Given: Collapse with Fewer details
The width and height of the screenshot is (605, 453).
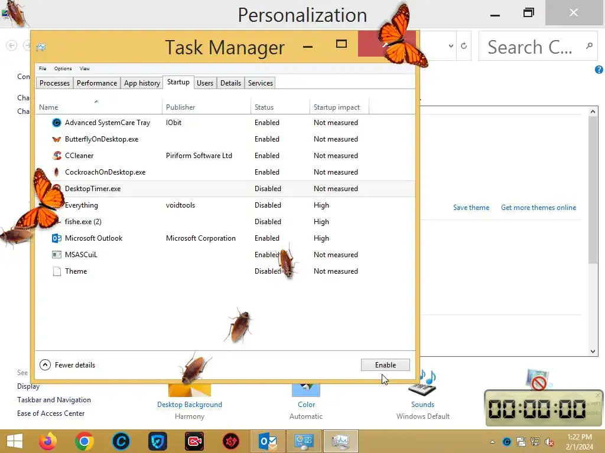Looking at the screenshot, I should (67, 365).
